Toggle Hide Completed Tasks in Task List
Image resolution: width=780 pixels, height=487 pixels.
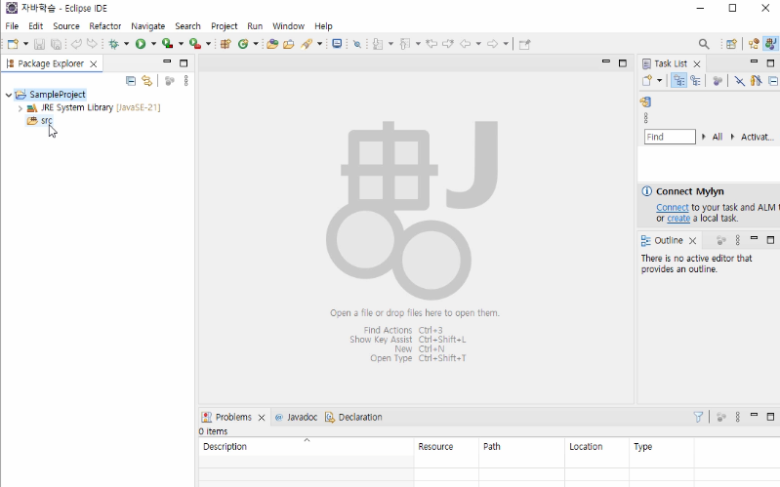click(740, 81)
